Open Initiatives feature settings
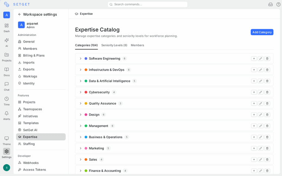 click(41, 116)
